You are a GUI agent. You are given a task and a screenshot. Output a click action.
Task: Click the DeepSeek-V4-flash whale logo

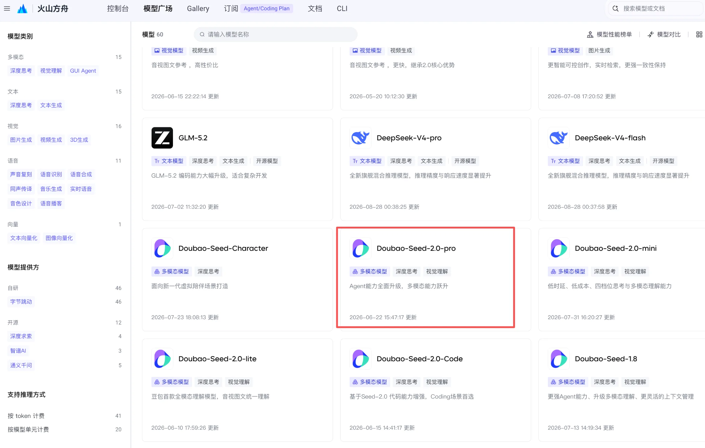coord(558,138)
